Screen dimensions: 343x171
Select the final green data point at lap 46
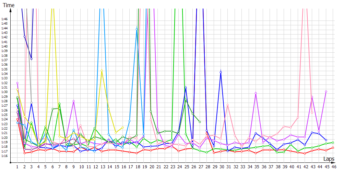tap(333, 142)
